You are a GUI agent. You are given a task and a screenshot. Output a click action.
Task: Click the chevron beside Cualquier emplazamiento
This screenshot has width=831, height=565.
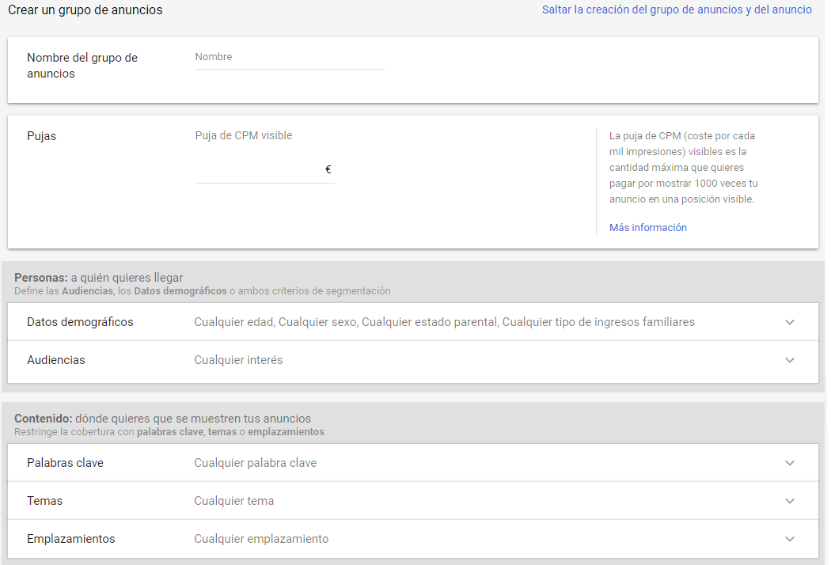(789, 539)
